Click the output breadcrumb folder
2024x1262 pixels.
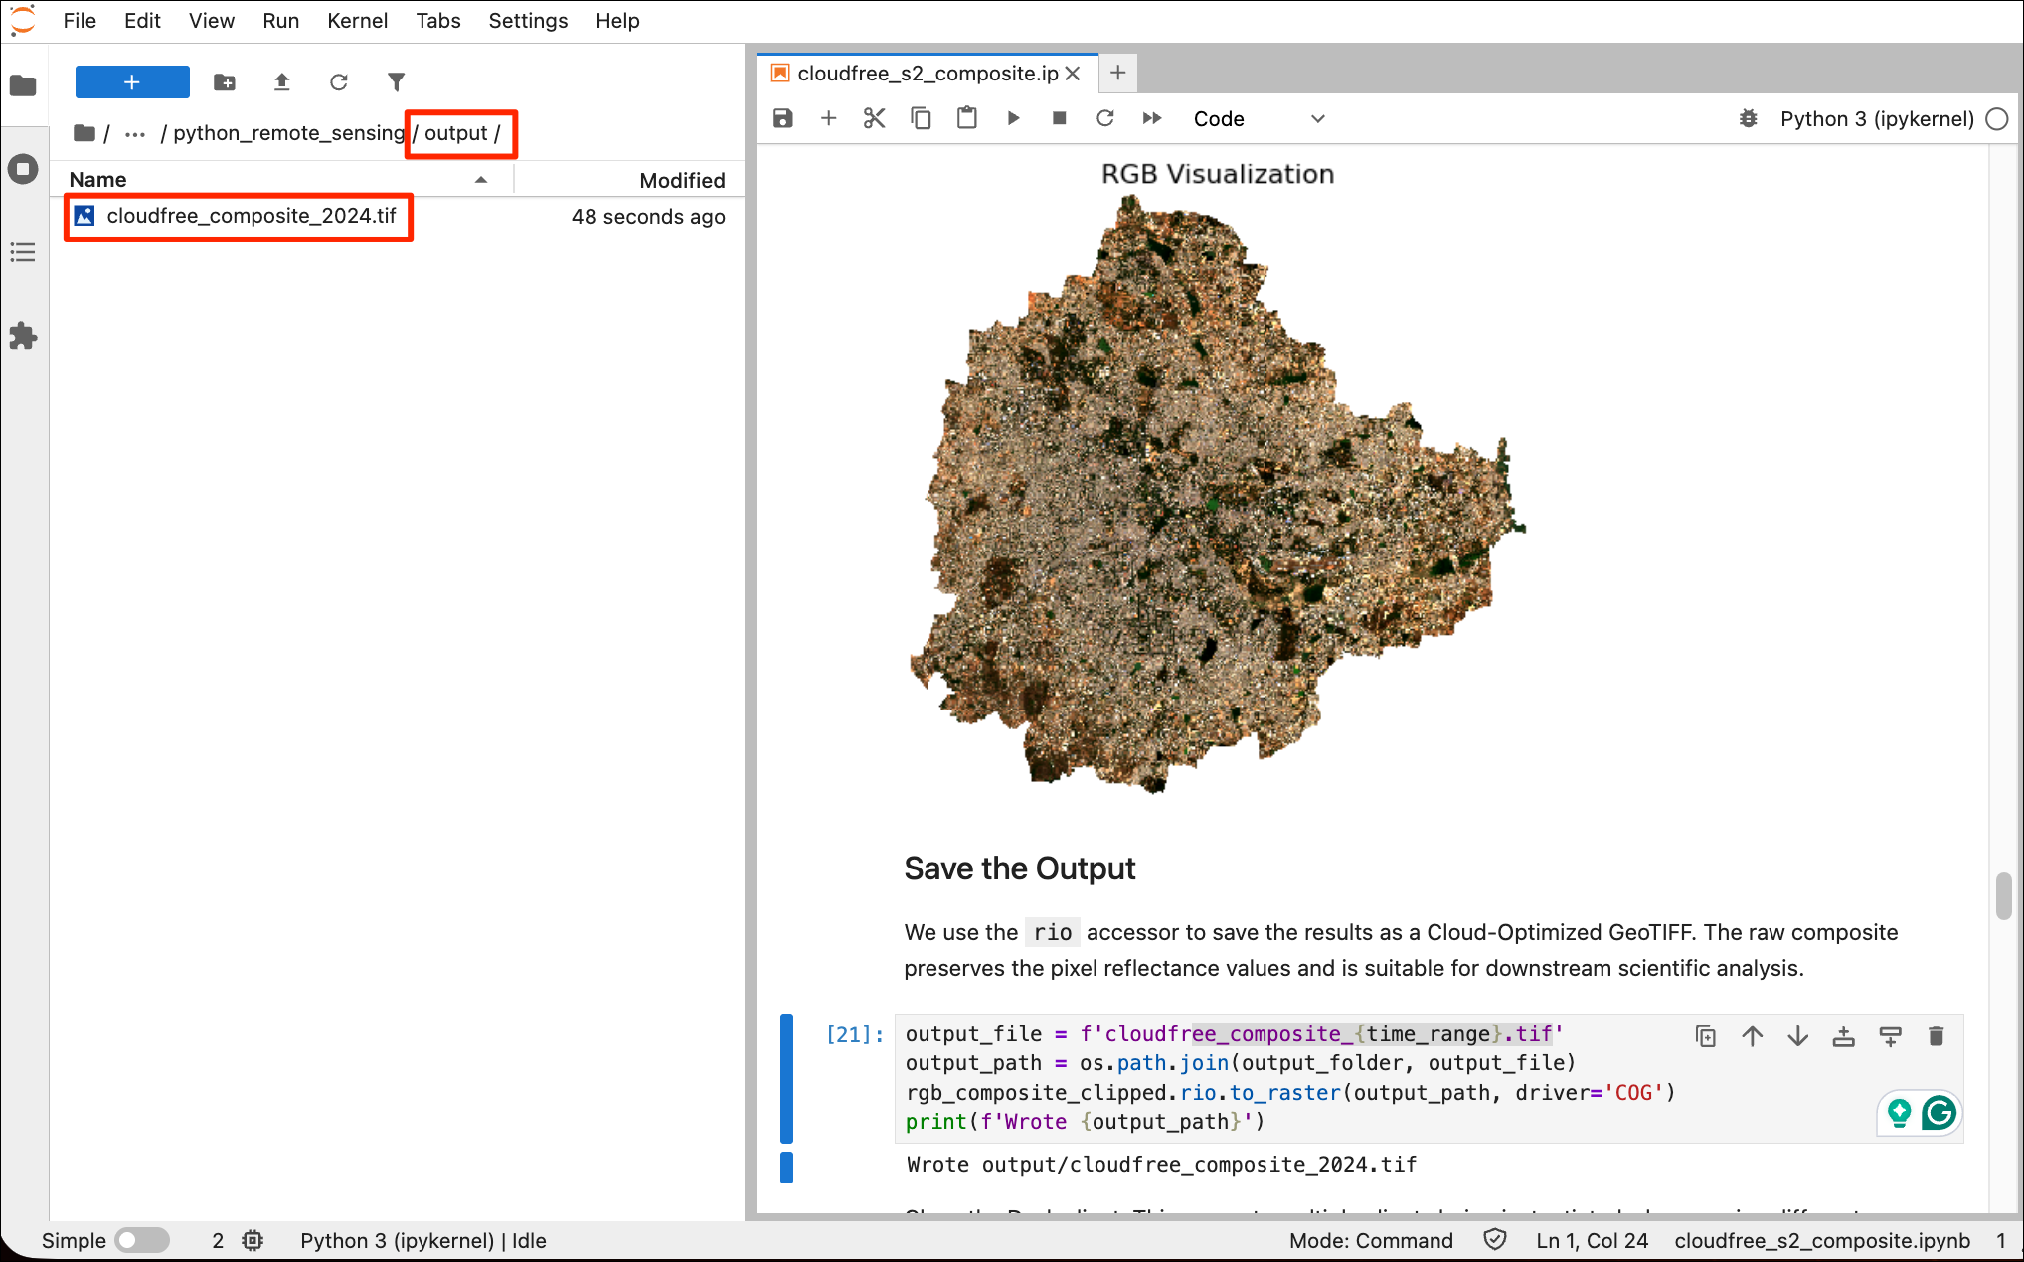coord(456,133)
